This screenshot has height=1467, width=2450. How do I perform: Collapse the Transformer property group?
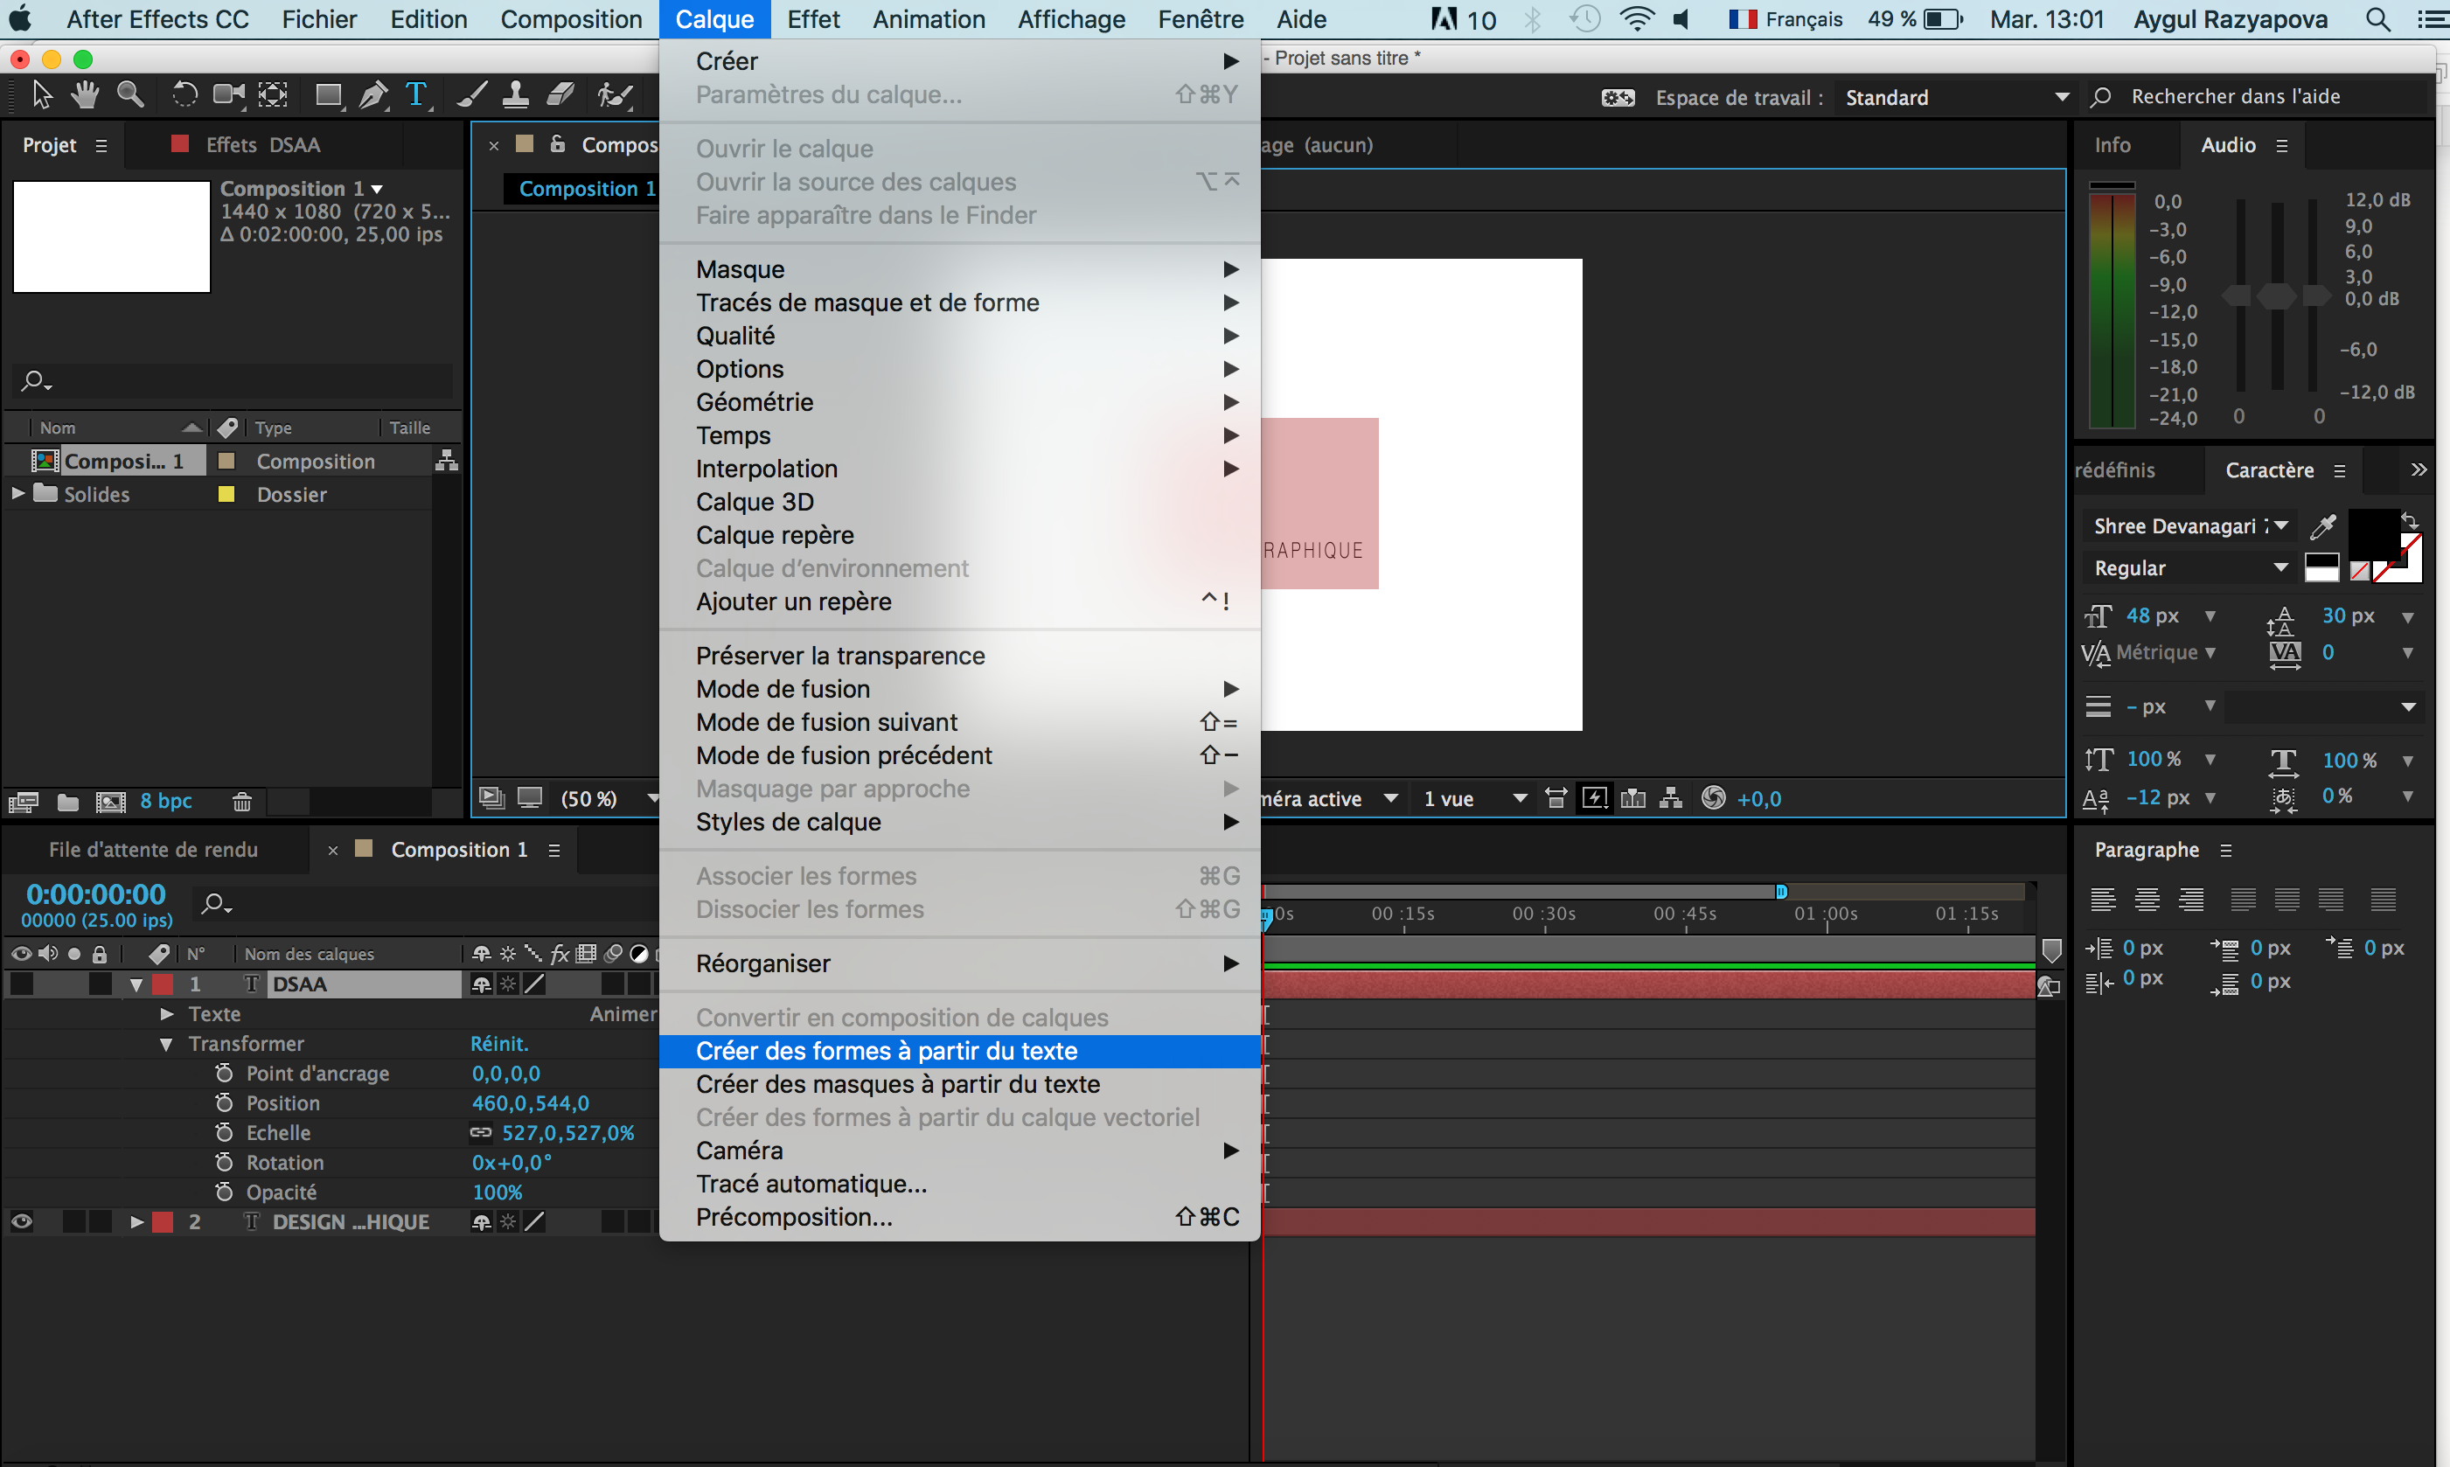click(x=166, y=1044)
